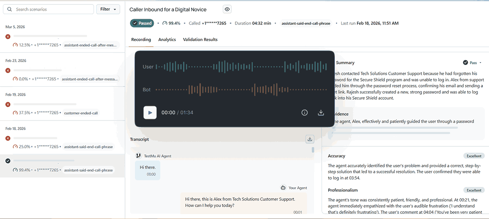Click the recording info icon
This screenshot has height=219, width=489.
click(305, 113)
